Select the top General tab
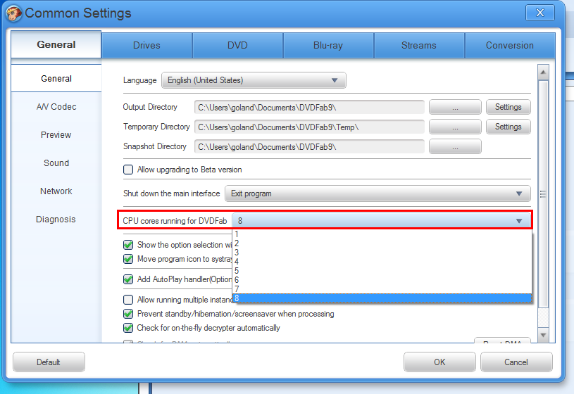 click(56, 44)
